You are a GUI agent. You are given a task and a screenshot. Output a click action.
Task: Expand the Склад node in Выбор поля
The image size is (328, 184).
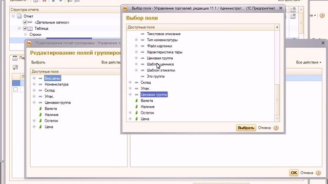(130, 82)
